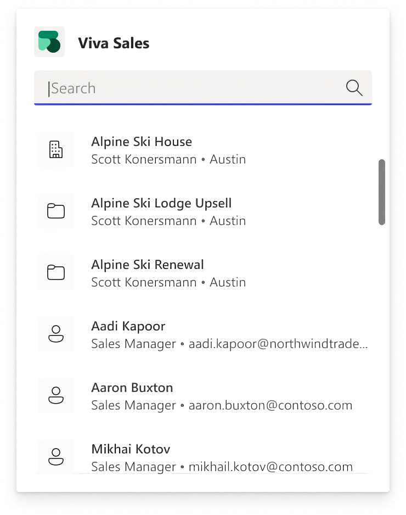The height and width of the screenshot is (515, 406).
Task: Click the folder icon beside Alpine Ski Renewal
Action: pyautogui.click(x=56, y=272)
